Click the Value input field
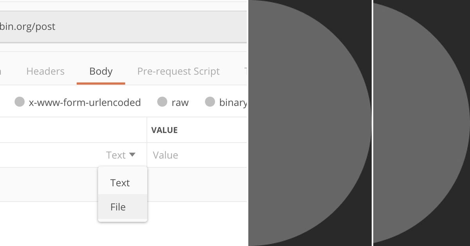The height and width of the screenshot is (246, 470). [184, 155]
